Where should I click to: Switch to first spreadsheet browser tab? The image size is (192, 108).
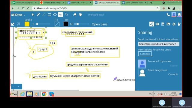coord(25,3)
